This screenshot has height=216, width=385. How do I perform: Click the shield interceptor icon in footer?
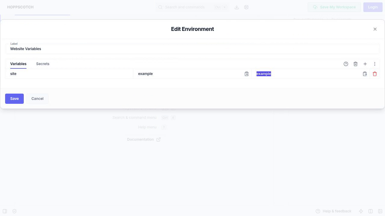tap(14, 211)
